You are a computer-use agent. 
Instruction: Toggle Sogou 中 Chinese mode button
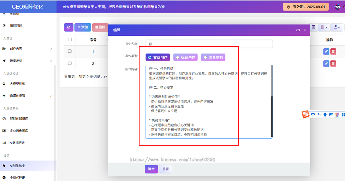(313, 115)
